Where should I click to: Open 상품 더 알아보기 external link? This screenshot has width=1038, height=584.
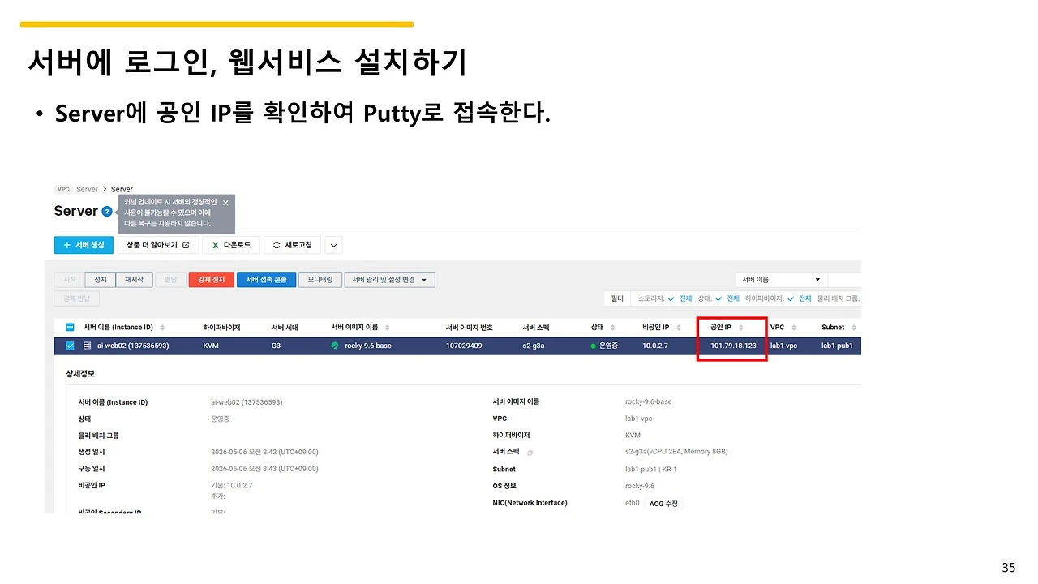tap(157, 245)
